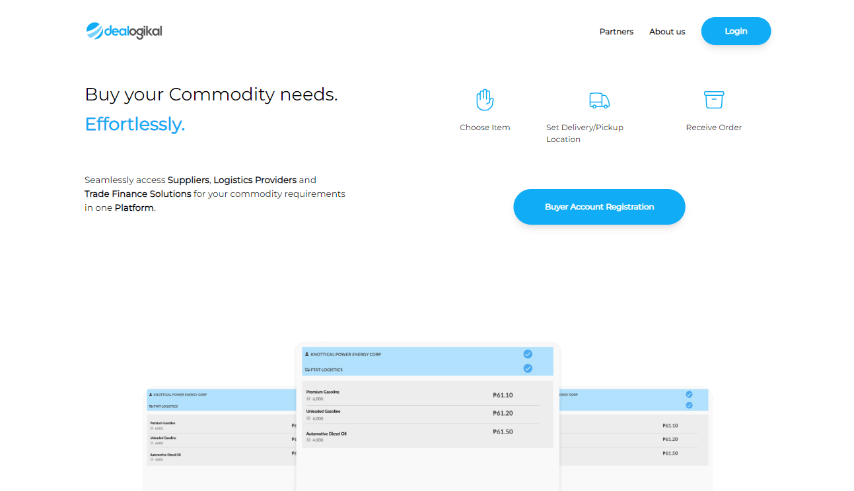Open the Partners page
Screen dimensions: 854x491
(616, 32)
